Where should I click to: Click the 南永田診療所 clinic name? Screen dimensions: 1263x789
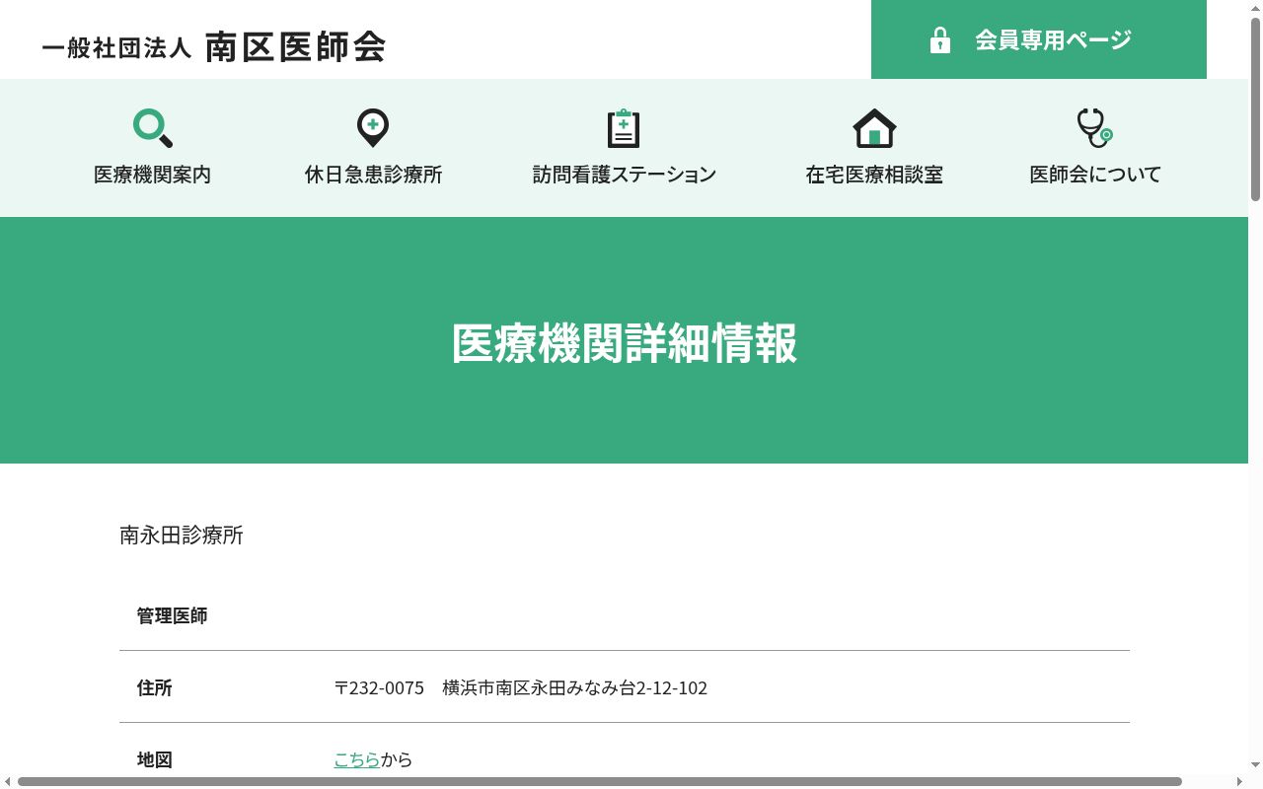[182, 536]
